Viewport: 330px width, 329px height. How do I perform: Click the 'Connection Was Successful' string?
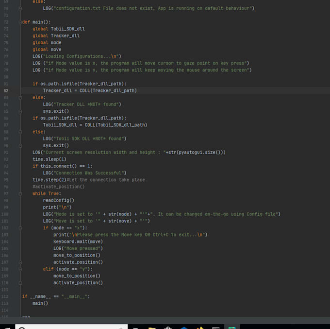tap(89, 173)
